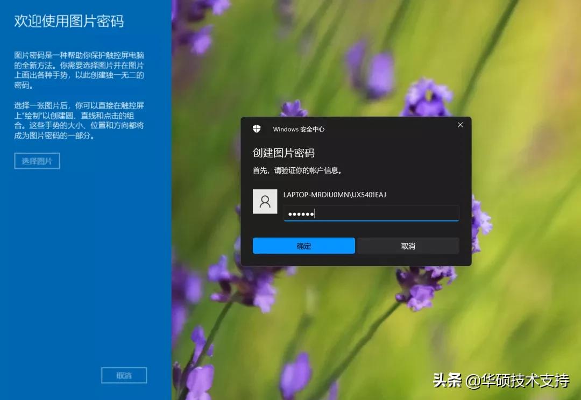The image size is (581, 400).
Task: Click the dotted password characters in the field
Action: [x=299, y=213]
